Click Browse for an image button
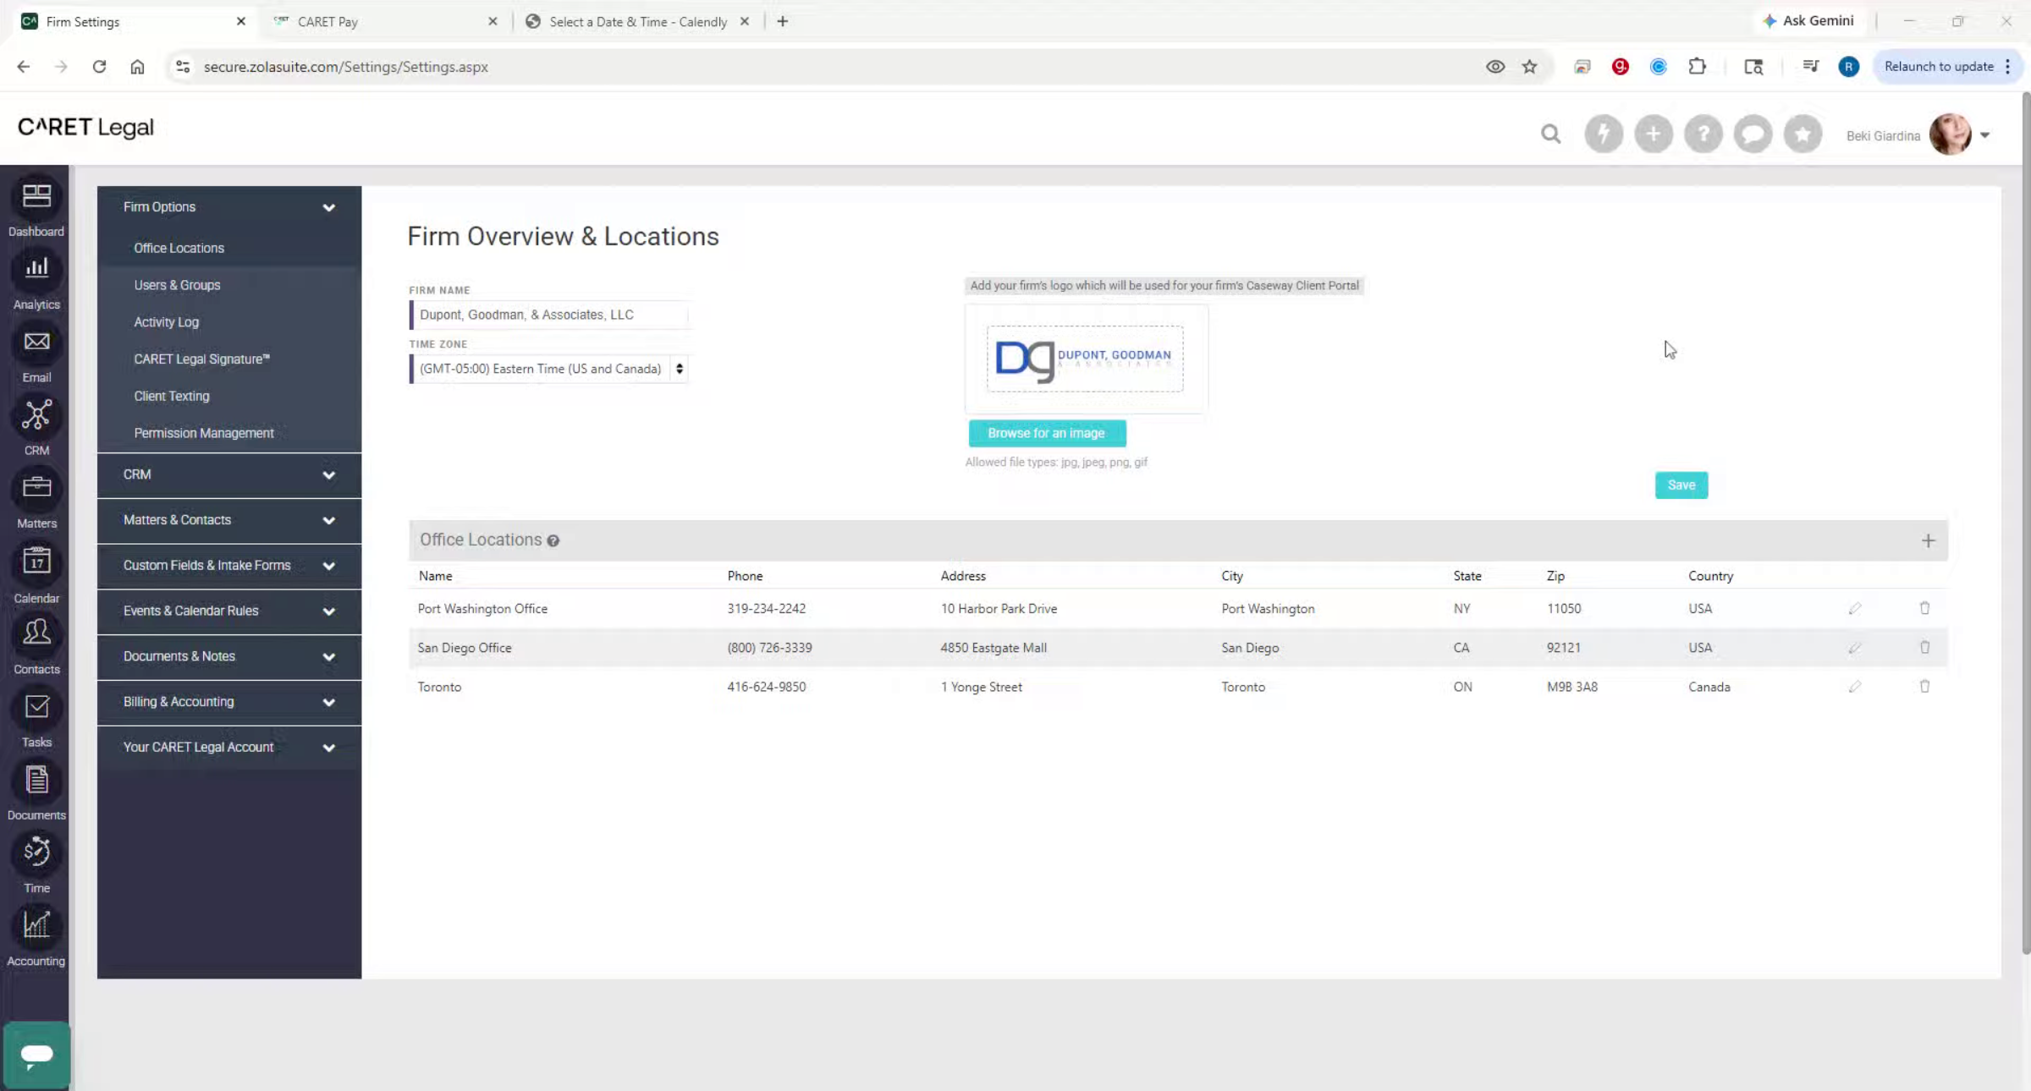This screenshot has width=2031, height=1091. pyautogui.click(x=1047, y=433)
